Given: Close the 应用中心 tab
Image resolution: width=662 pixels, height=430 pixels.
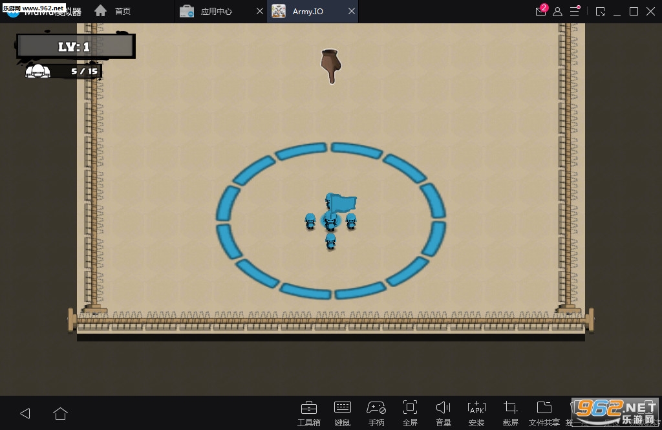Looking at the screenshot, I should point(260,12).
